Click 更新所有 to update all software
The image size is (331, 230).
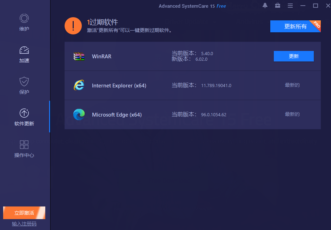coord(295,26)
